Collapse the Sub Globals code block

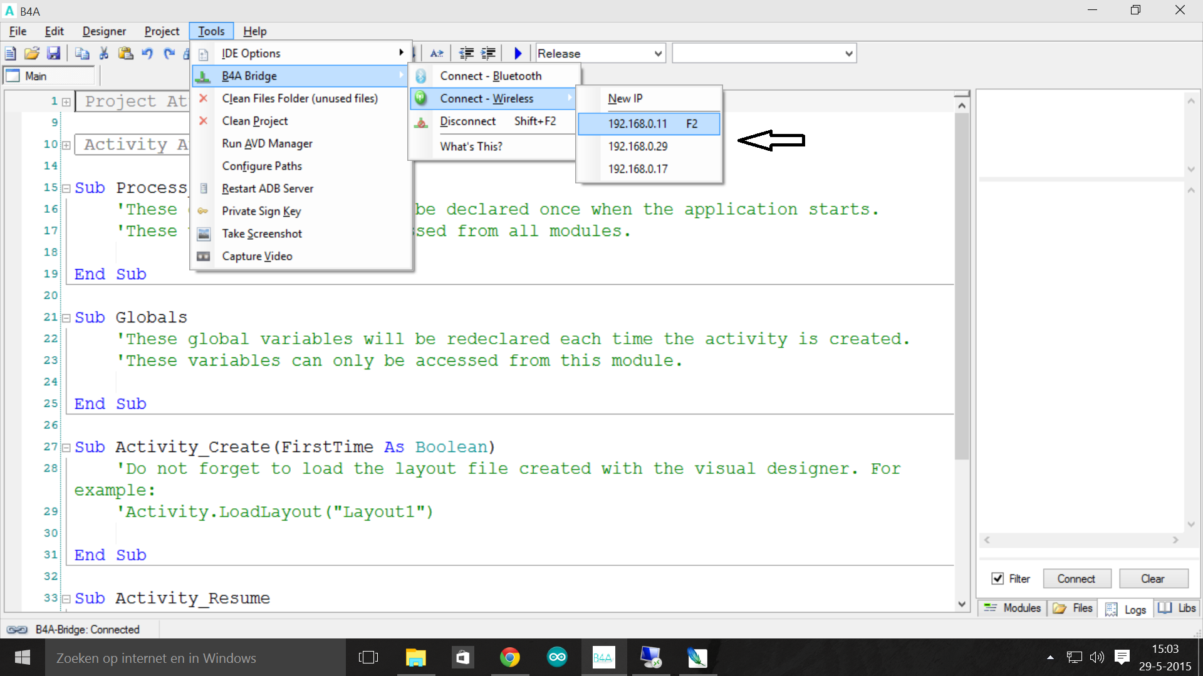pyautogui.click(x=66, y=318)
